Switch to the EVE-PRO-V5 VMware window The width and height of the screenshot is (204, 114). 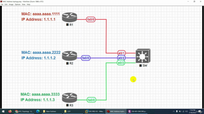point(95,111)
